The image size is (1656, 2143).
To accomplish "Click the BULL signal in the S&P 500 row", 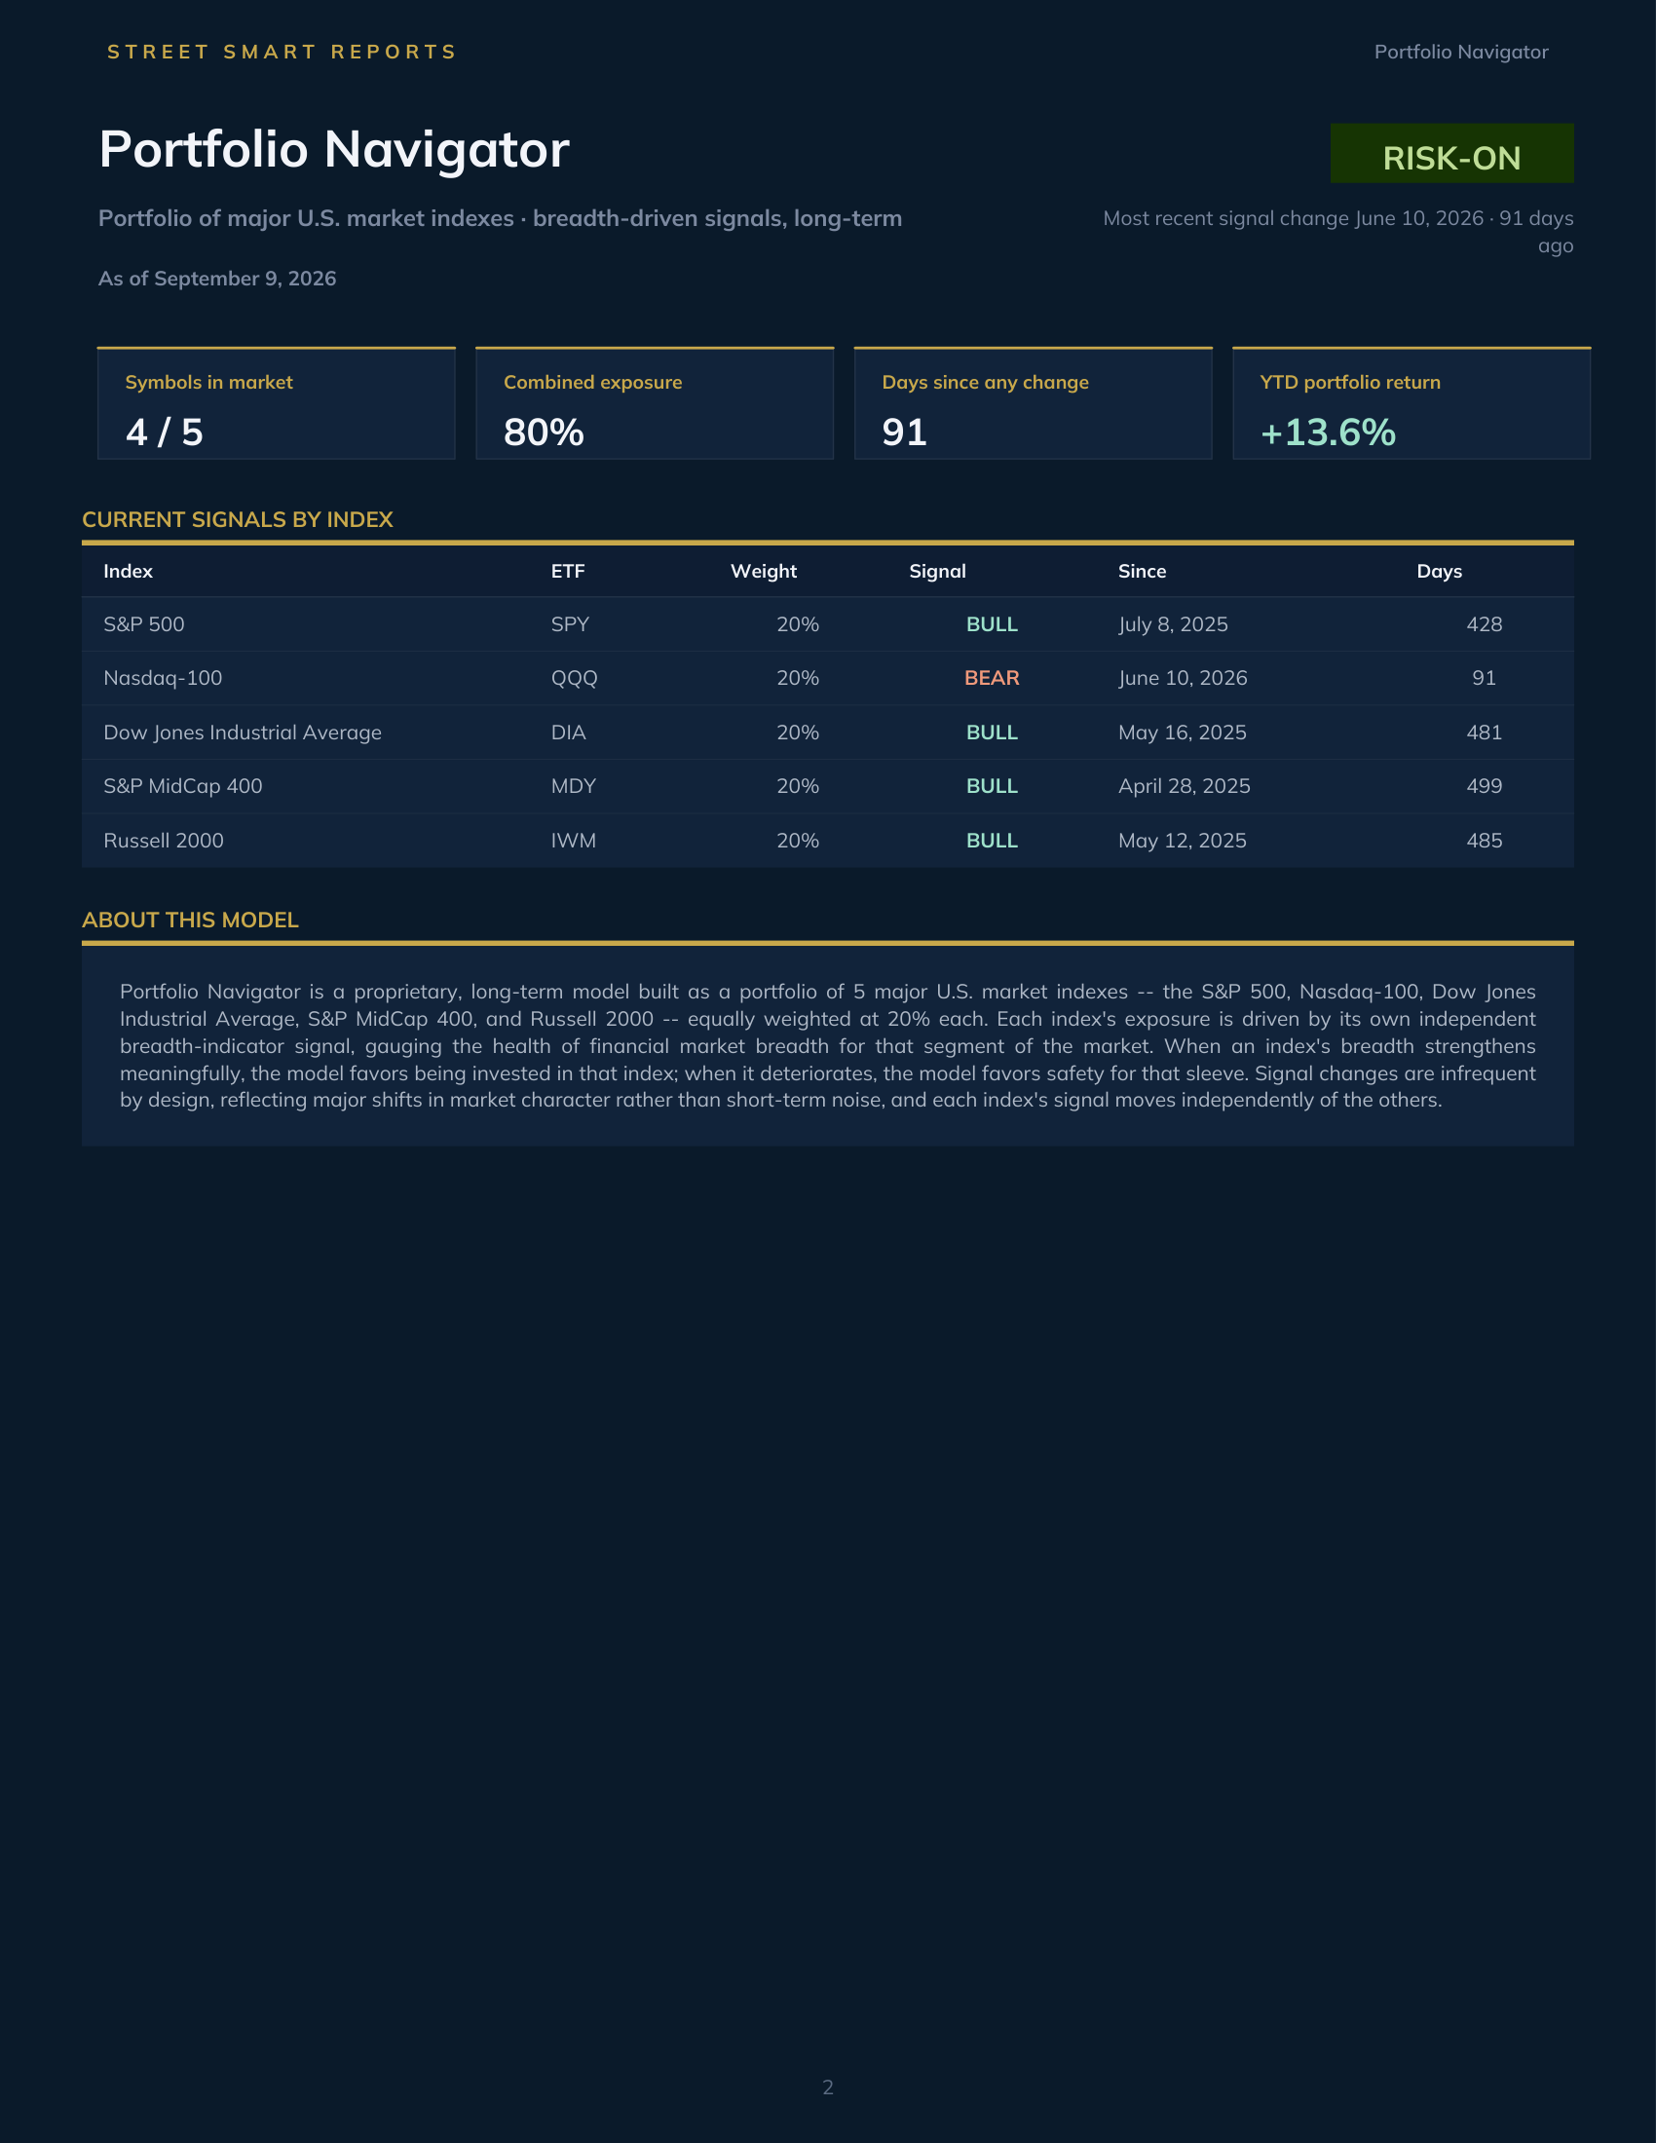I will [992, 624].
